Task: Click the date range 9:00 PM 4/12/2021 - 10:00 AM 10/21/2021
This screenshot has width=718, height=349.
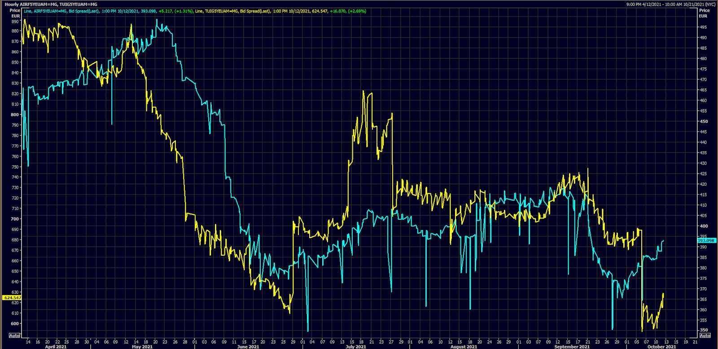Action: (x=671, y=4)
